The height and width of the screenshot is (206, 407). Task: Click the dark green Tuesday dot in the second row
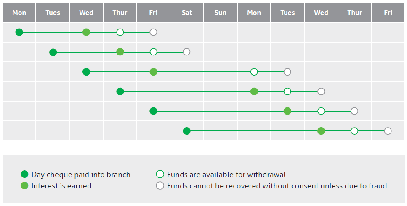pos(53,52)
